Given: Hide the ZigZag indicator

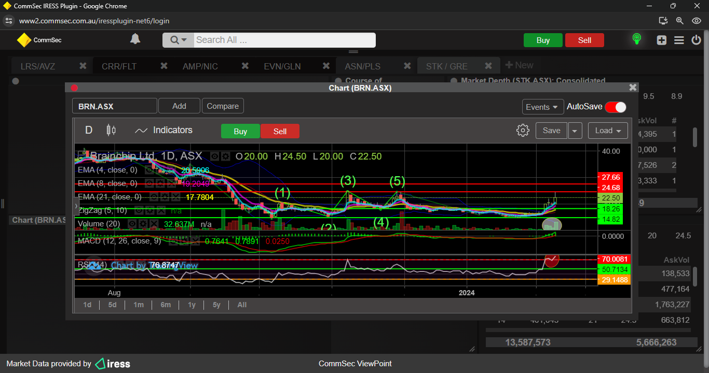Looking at the screenshot, I should [x=139, y=210].
